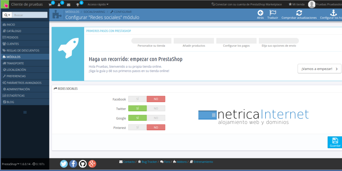Enable Pinterest with SÍ

tap(137, 127)
